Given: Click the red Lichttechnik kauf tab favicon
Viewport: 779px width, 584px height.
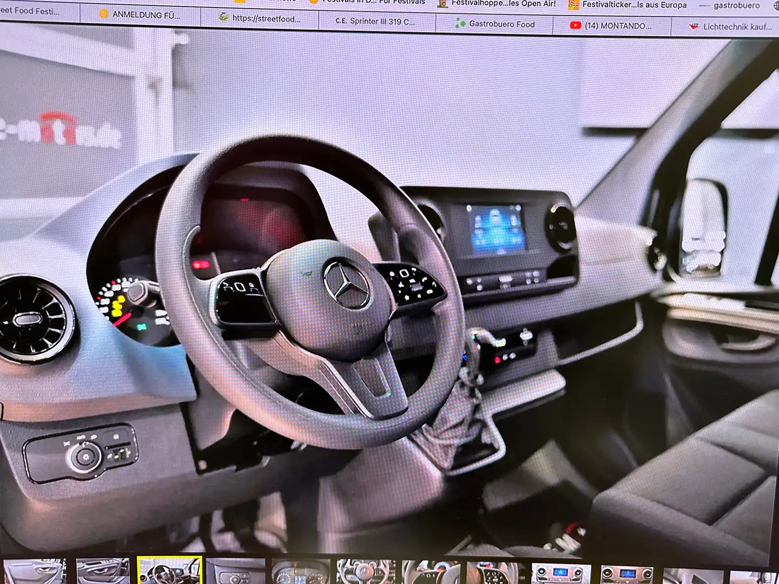Looking at the screenshot, I should [694, 26].
